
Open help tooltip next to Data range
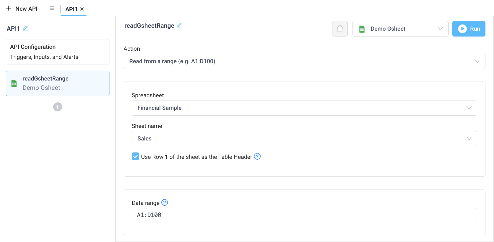165,203
